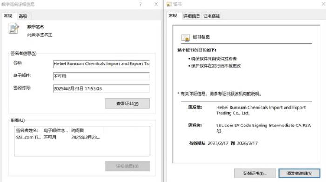
Task: Click the 签名时间 field
Action: (101, 89)
